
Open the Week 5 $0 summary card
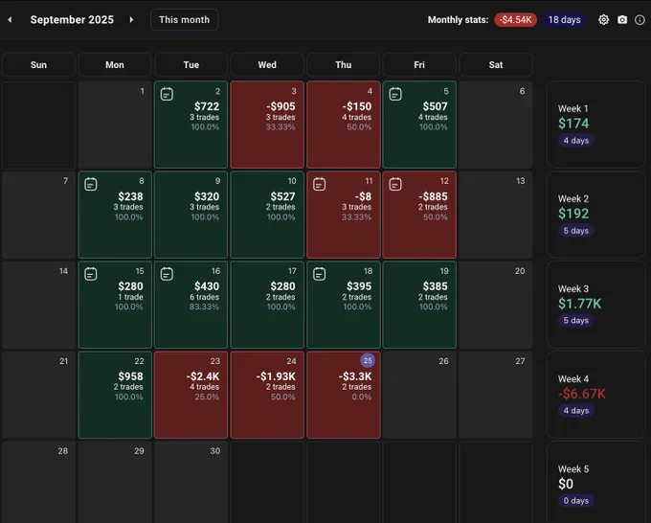[596, 482]
